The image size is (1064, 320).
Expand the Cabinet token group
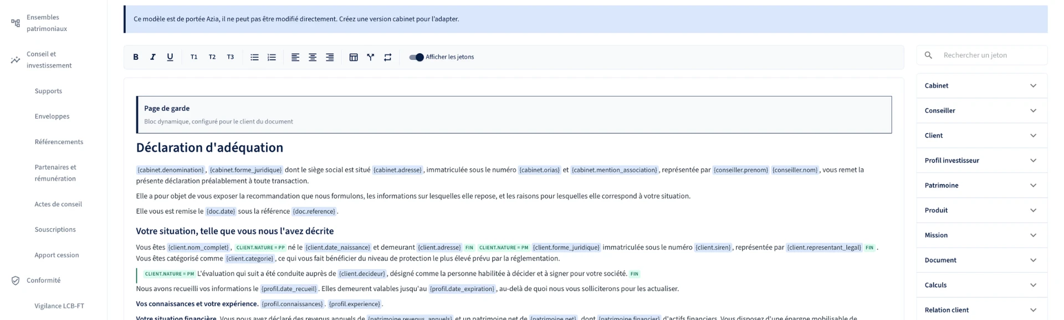981,85
